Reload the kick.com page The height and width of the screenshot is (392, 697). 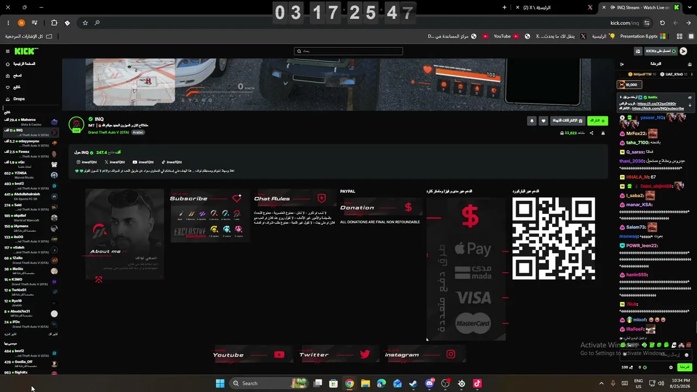coord(662,23)
